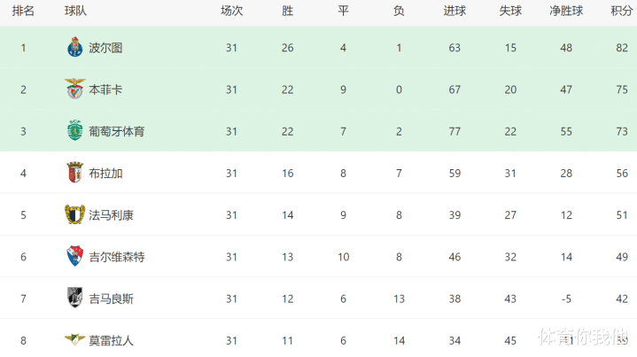Click the Guimarães (吉马良斯) club crest
The image size is (637, 357).
[74, 298]
